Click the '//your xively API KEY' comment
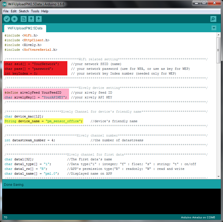Screen dimensions: 223x222 (92, 98)
